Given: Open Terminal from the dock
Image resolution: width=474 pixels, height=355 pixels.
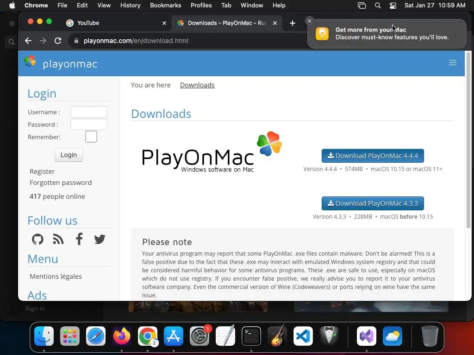Looking at the screenshot, I should pos(251,336).
